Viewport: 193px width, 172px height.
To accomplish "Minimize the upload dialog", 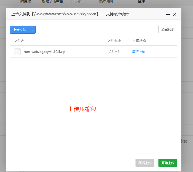I will pyautogui.click(x=168, y=14).
